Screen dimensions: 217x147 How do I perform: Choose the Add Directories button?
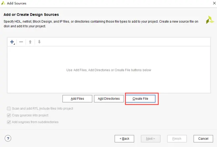click(x=109, y=99)
